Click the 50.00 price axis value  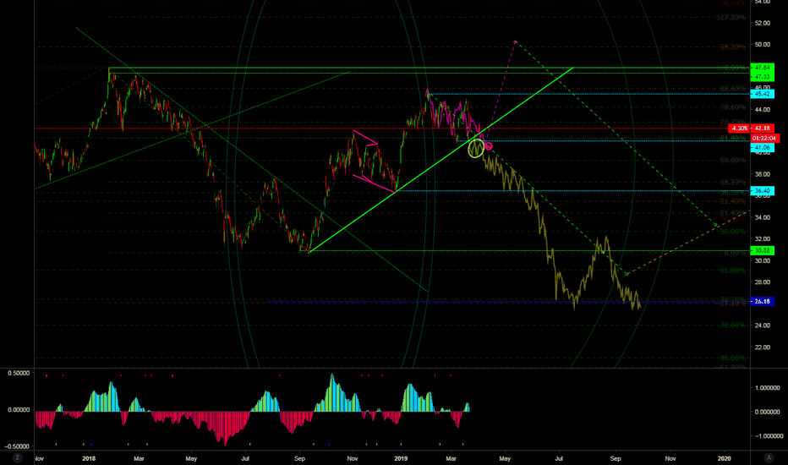(762, 45)
